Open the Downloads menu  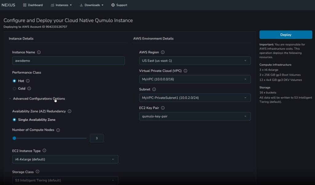point(91,5)
